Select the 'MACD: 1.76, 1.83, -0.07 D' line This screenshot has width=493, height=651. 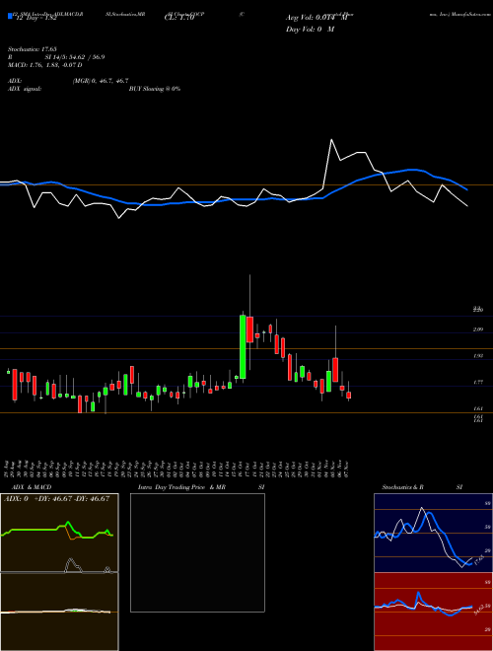point(44,65)
